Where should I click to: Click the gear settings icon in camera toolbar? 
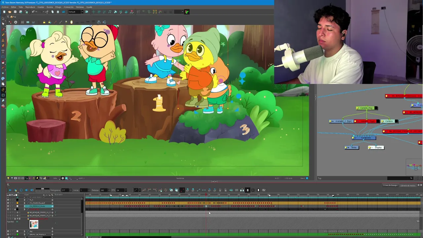point(16,22)
